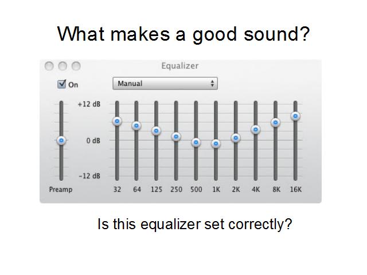
Task: Click the first window control button
Action: pyautogui.click(x=49, y=66)
